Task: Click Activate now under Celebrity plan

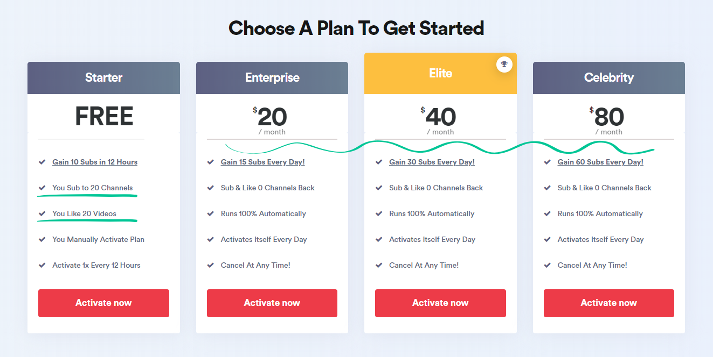Action: (x=609, y=303)
